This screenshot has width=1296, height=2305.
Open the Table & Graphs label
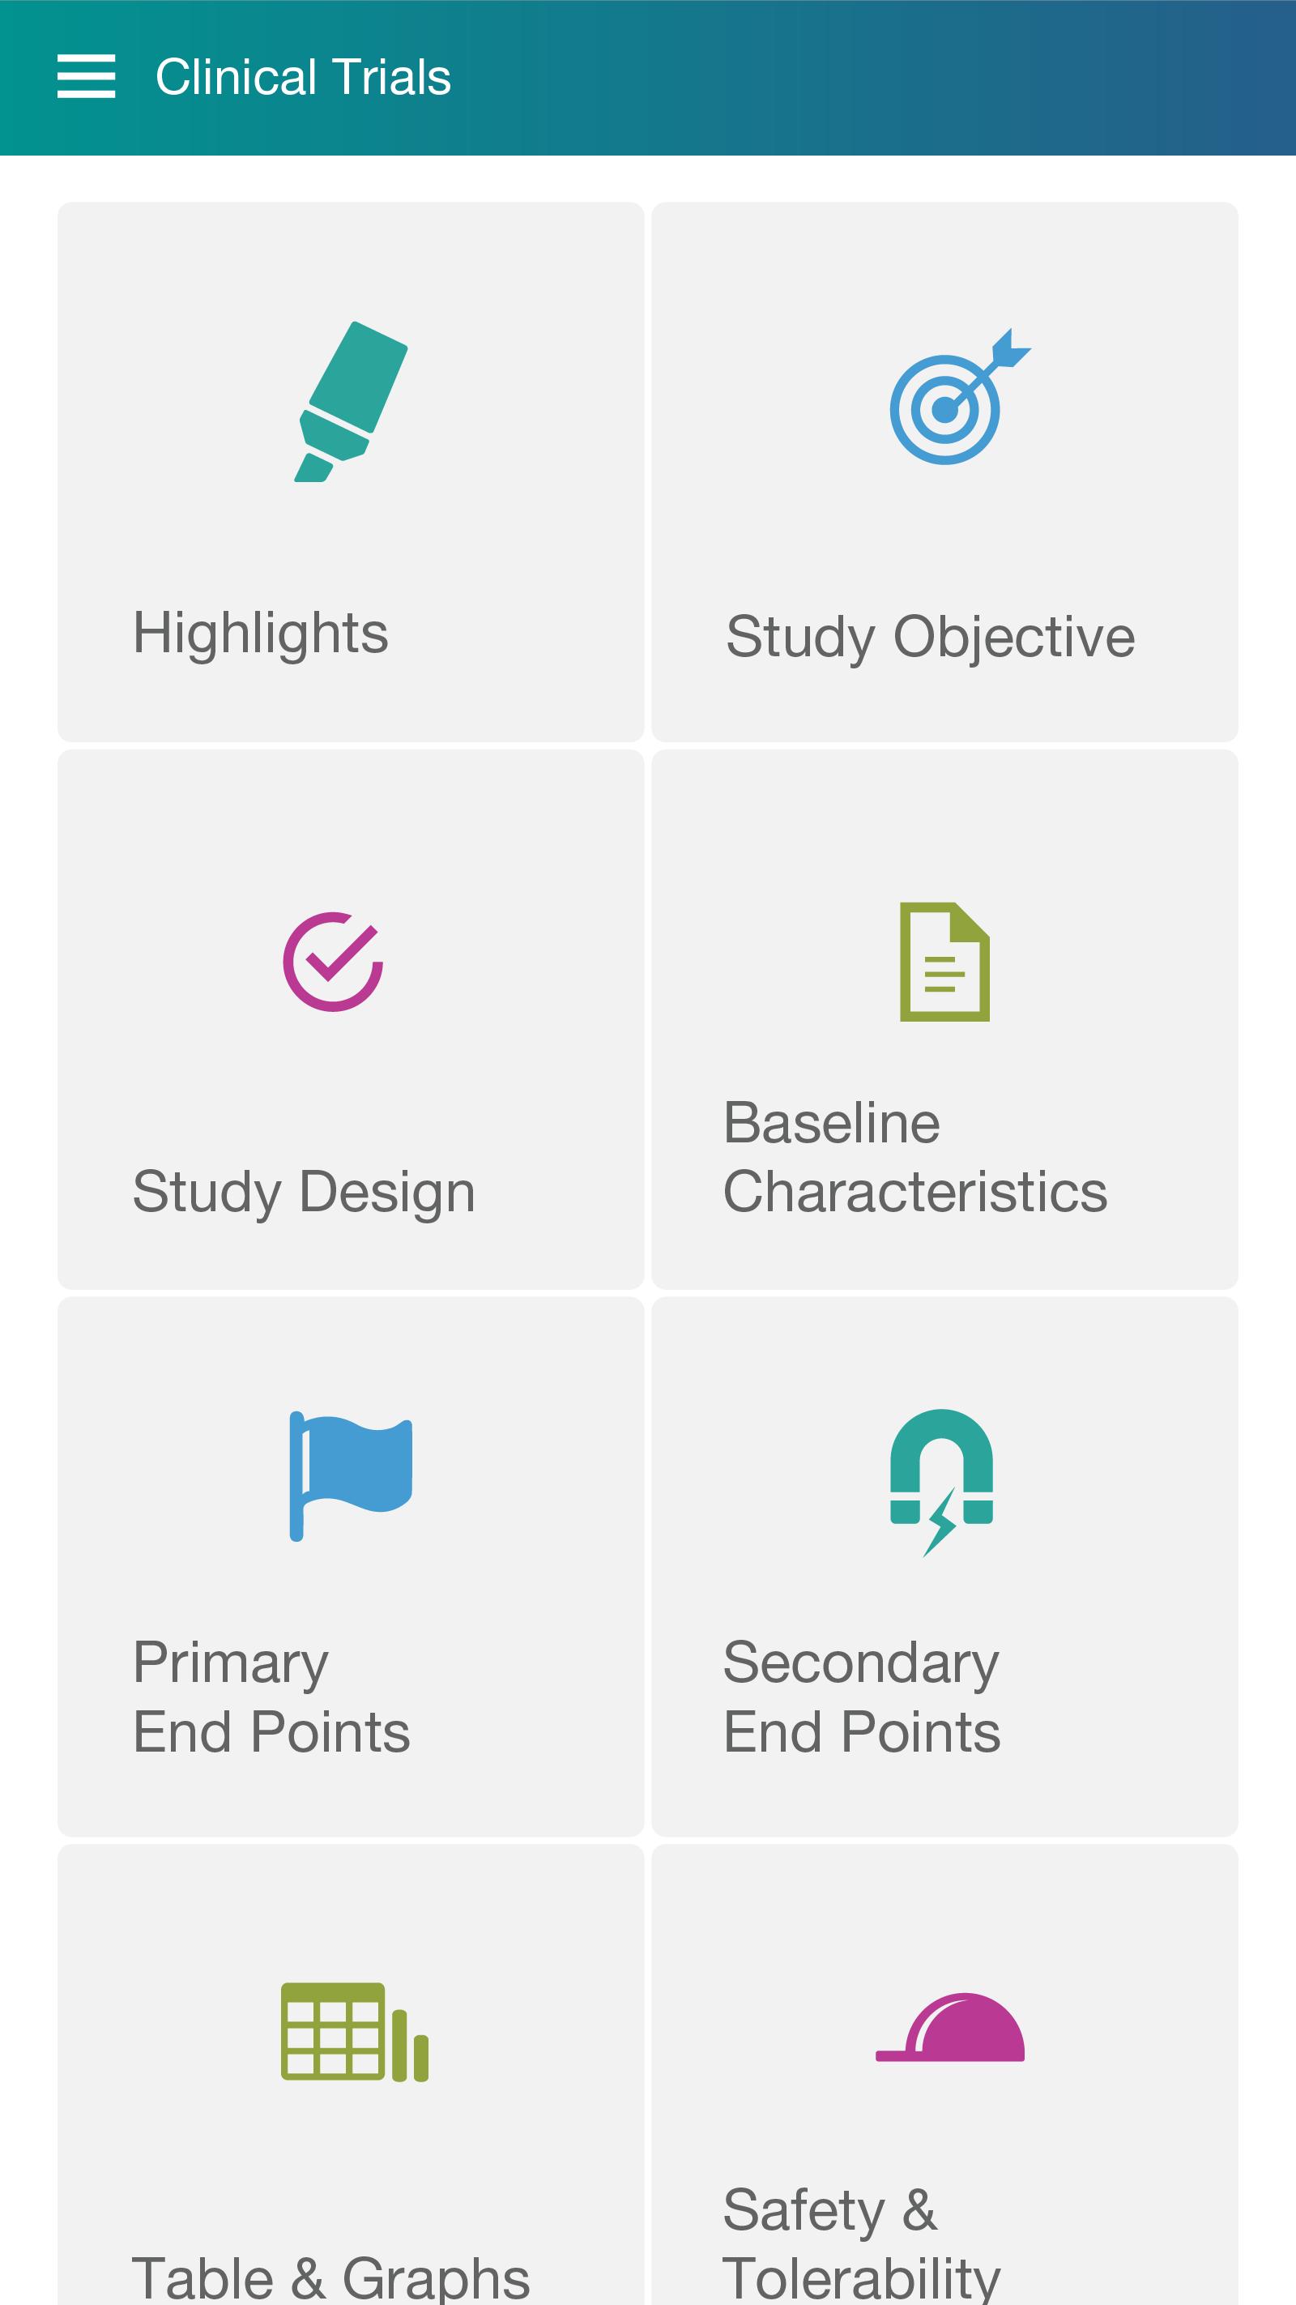click(330, 2278)
